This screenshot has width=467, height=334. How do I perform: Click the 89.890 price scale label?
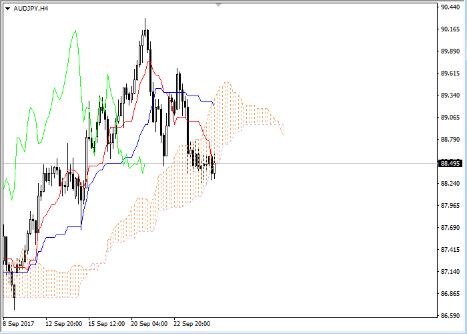click(x=450, y=51)
